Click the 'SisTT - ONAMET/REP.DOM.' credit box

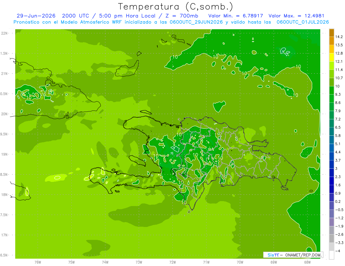[x=293, y=255]
